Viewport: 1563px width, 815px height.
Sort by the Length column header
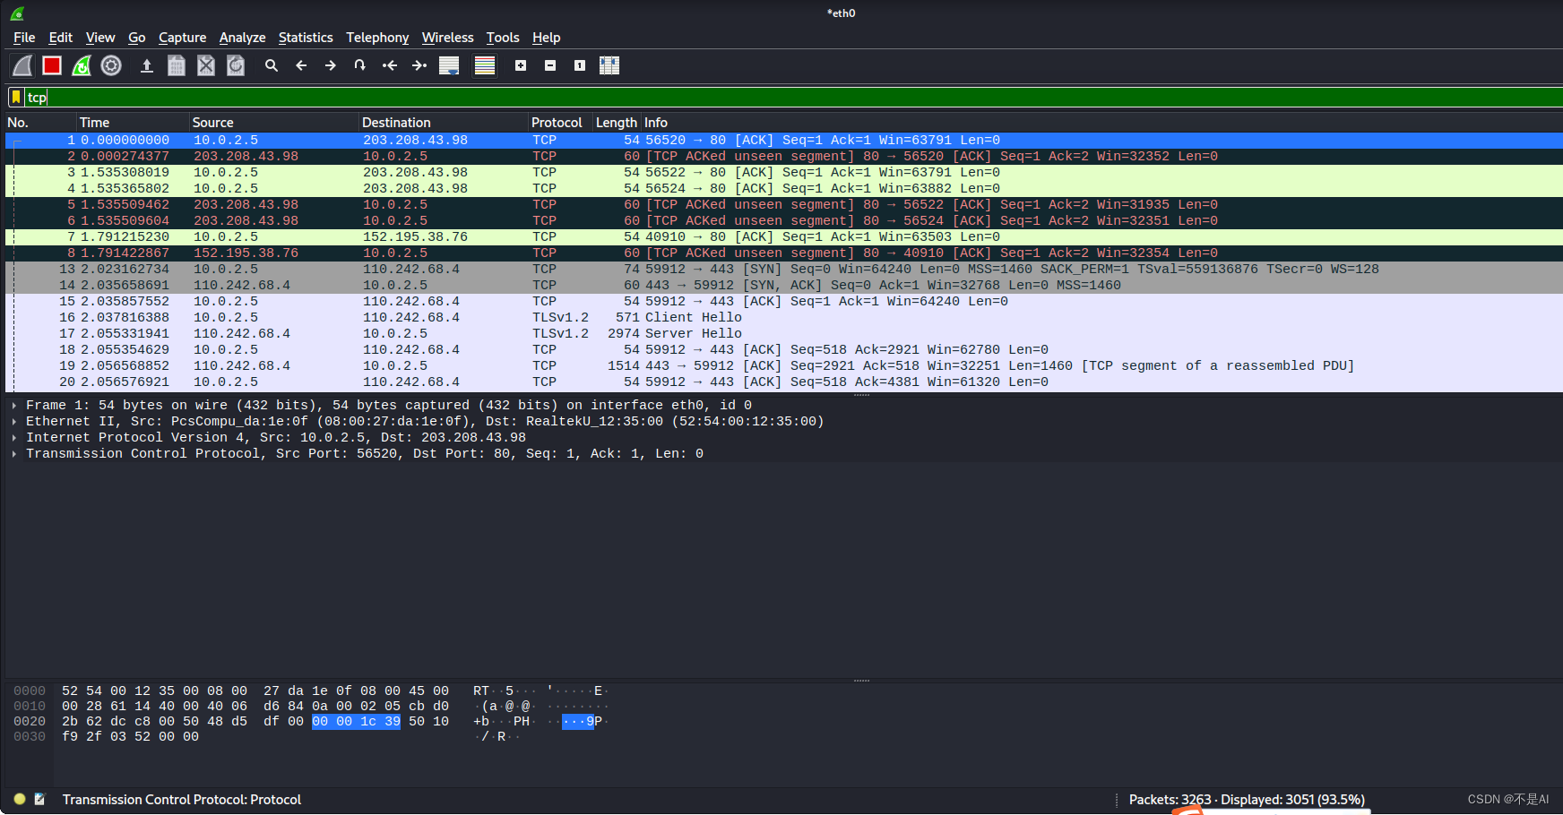[617, 123]
